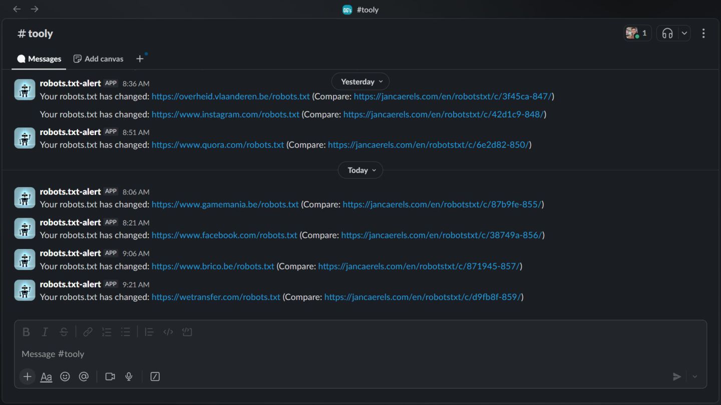The image size is (721, 405).
Task: Click robots.txt-alert avatar at 9:21 AM
Action: [x=25, y=290]
